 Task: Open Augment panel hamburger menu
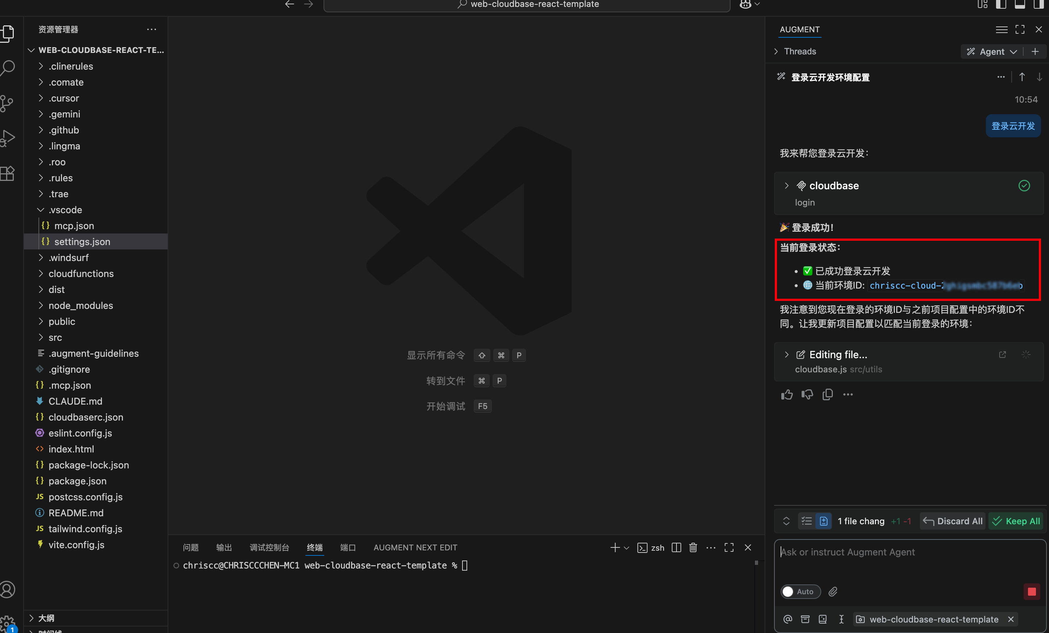coord(1001,29)
